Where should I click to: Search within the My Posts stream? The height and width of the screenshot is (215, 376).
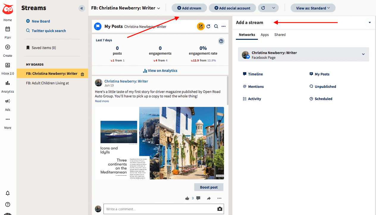coord(216,26)
